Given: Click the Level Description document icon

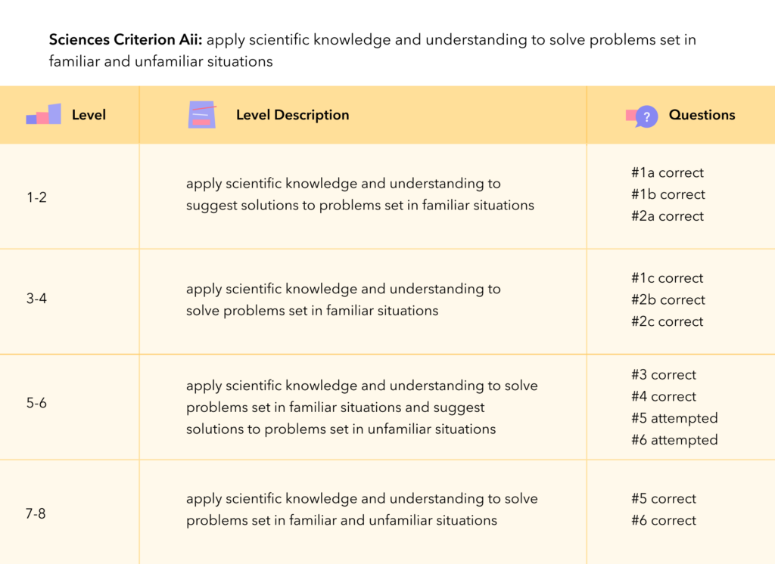Looking at the screenshot, I should pyautogui.click(x=201, y=115).
